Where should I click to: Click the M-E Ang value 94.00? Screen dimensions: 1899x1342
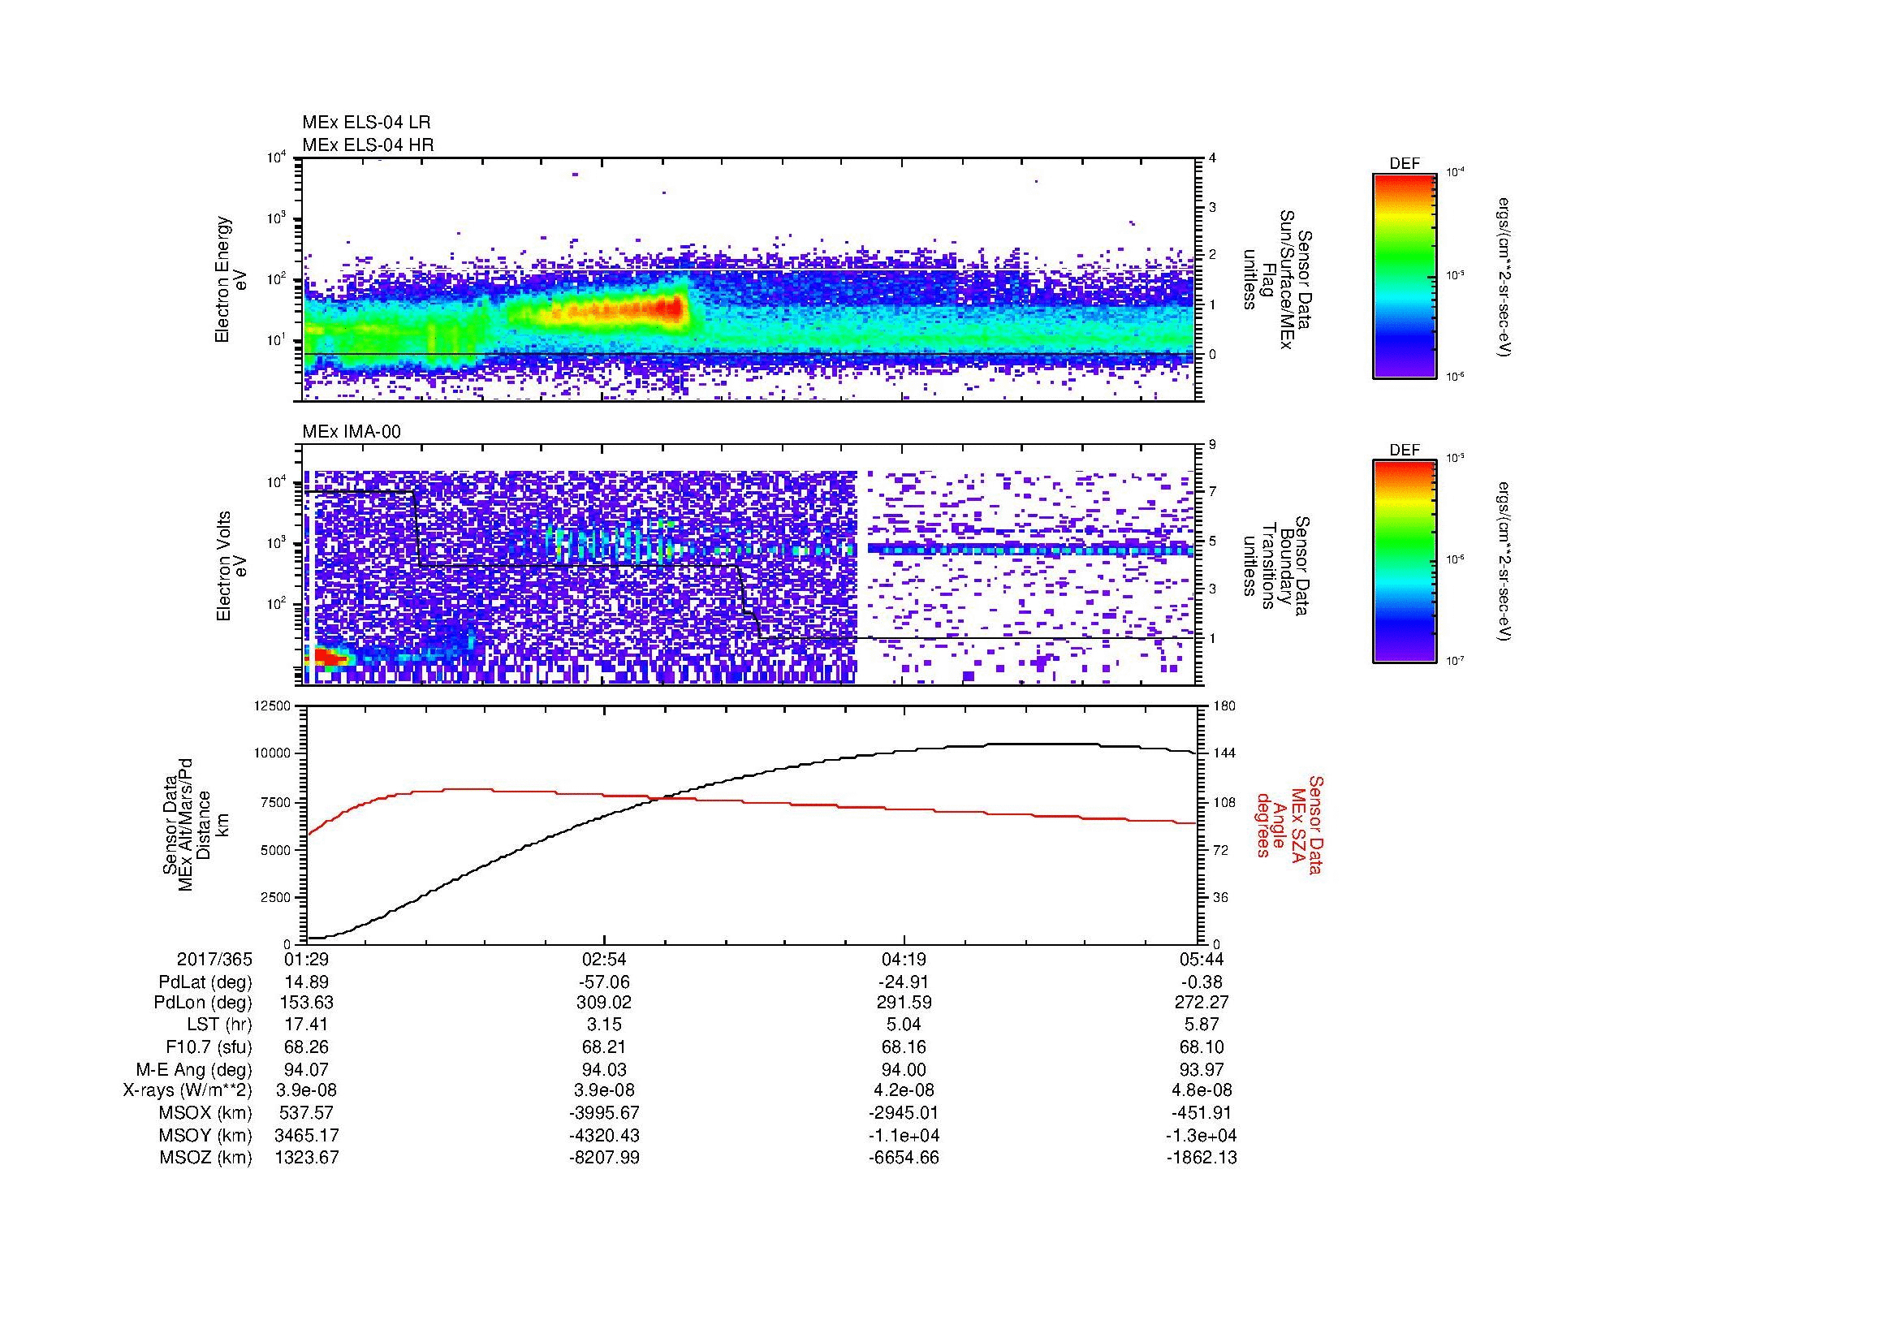[904, 1069]
